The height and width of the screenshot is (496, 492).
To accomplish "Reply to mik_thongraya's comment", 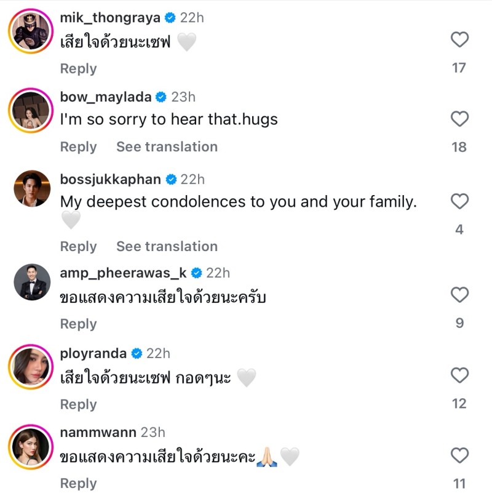I will (x=78, y=69).
